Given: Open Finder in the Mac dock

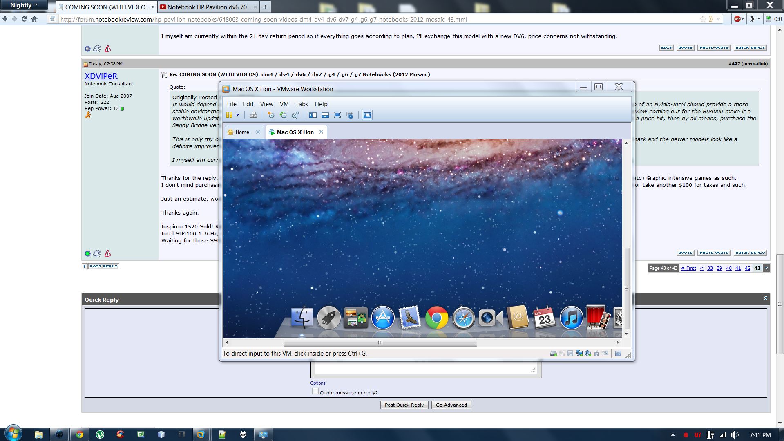Looking at the screenshot, I should 302,318.
